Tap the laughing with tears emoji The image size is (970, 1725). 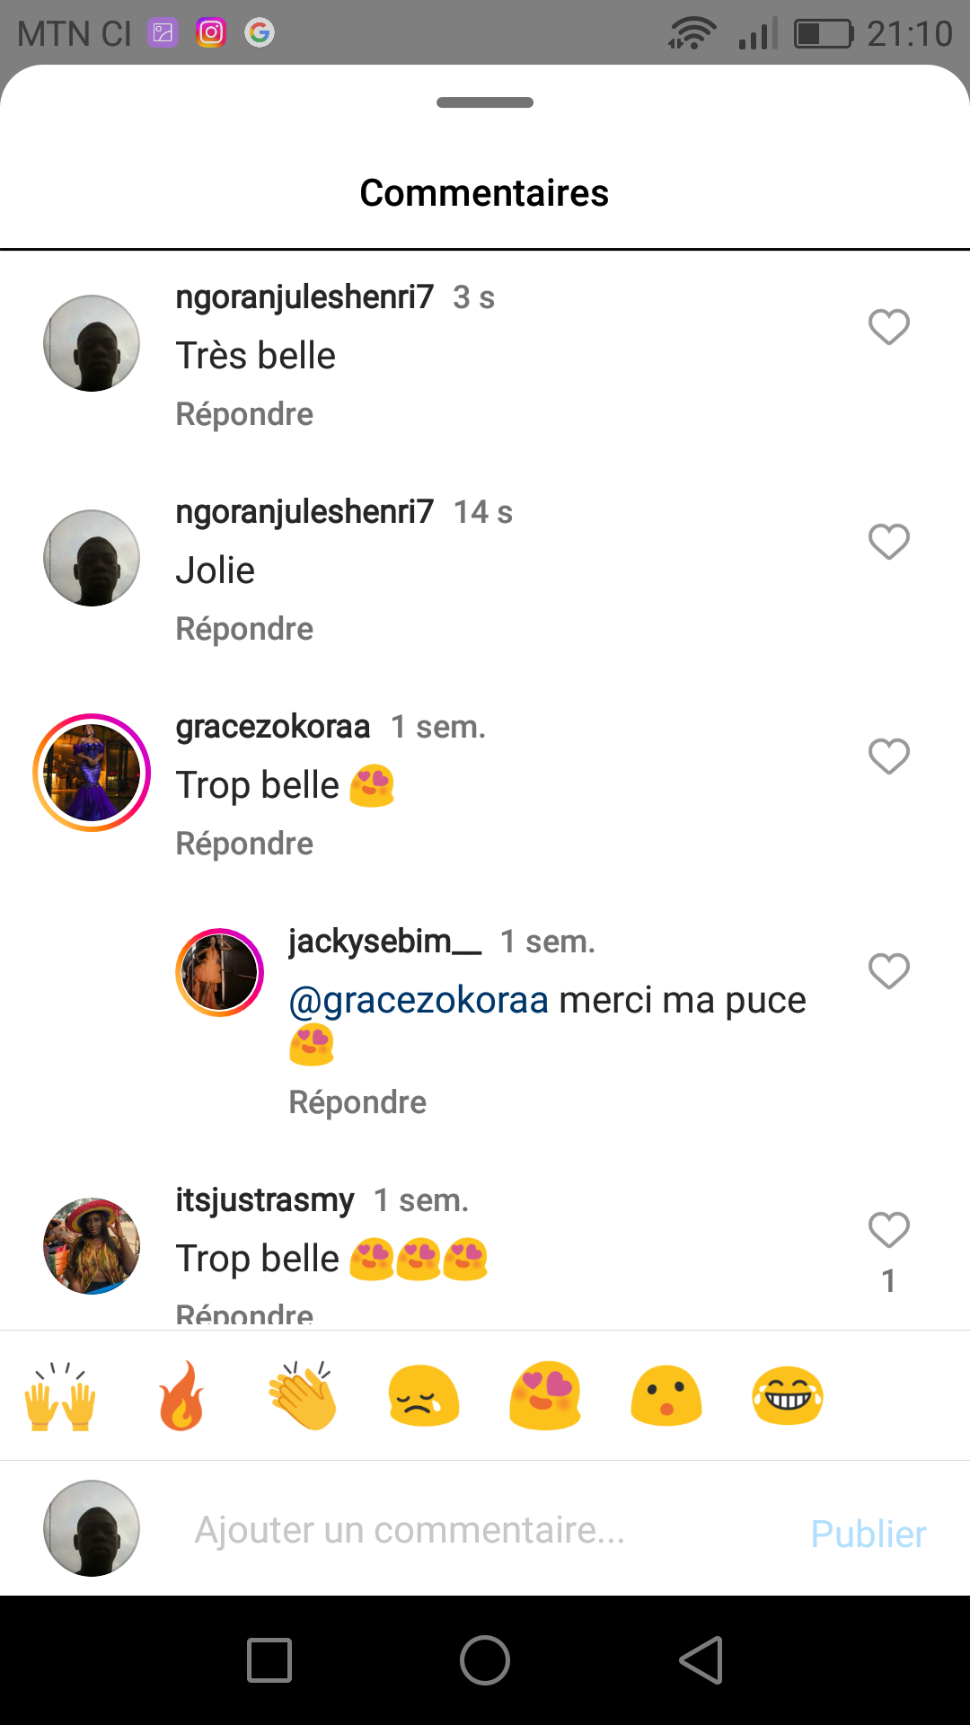pyautogui.click(x=788, y=1396)
